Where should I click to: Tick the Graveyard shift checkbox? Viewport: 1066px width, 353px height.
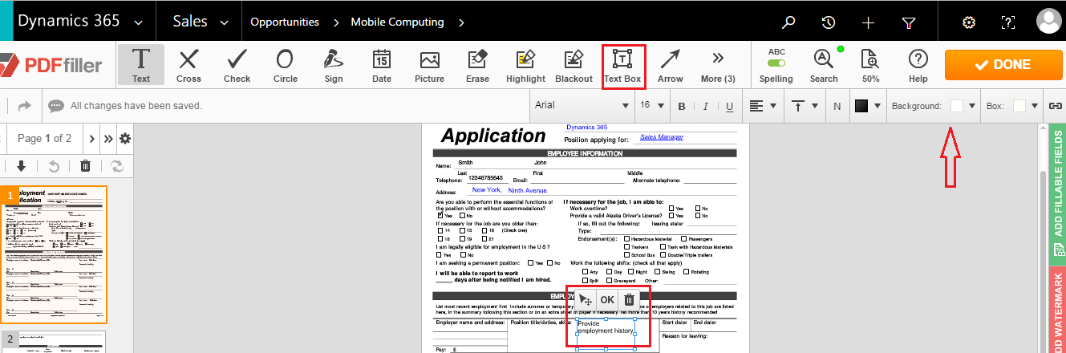coord(609,281)
